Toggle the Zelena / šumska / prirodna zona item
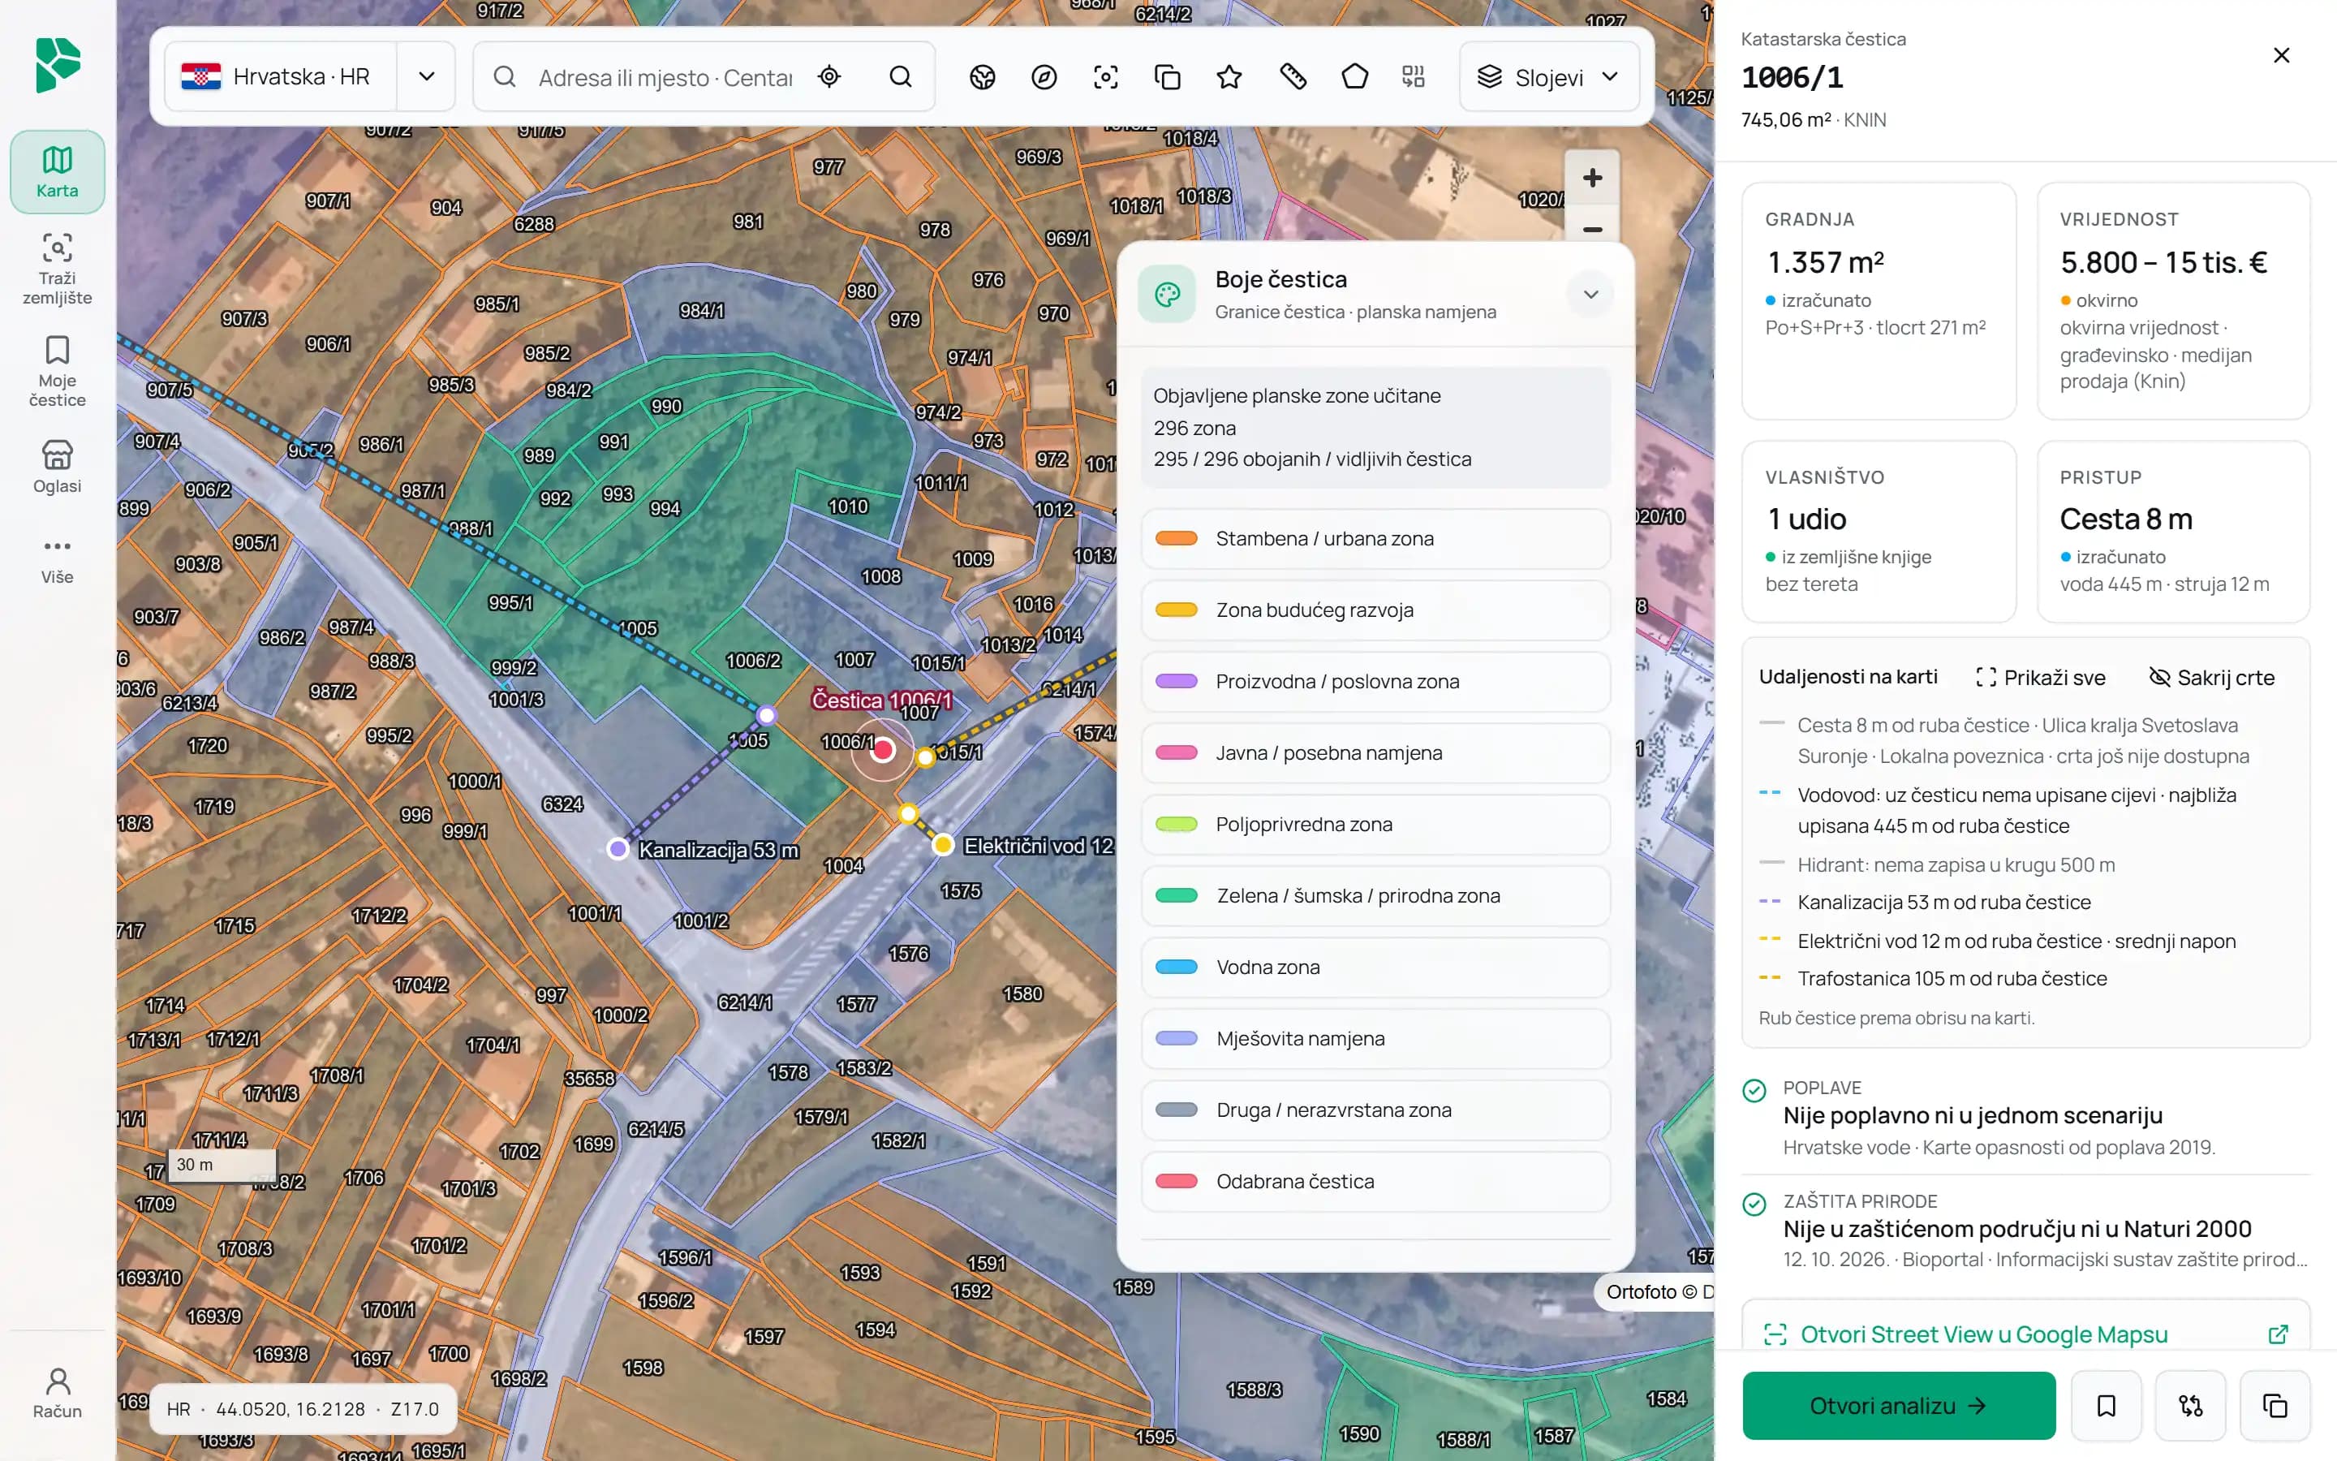2337x1461 pixels. 1375,896
